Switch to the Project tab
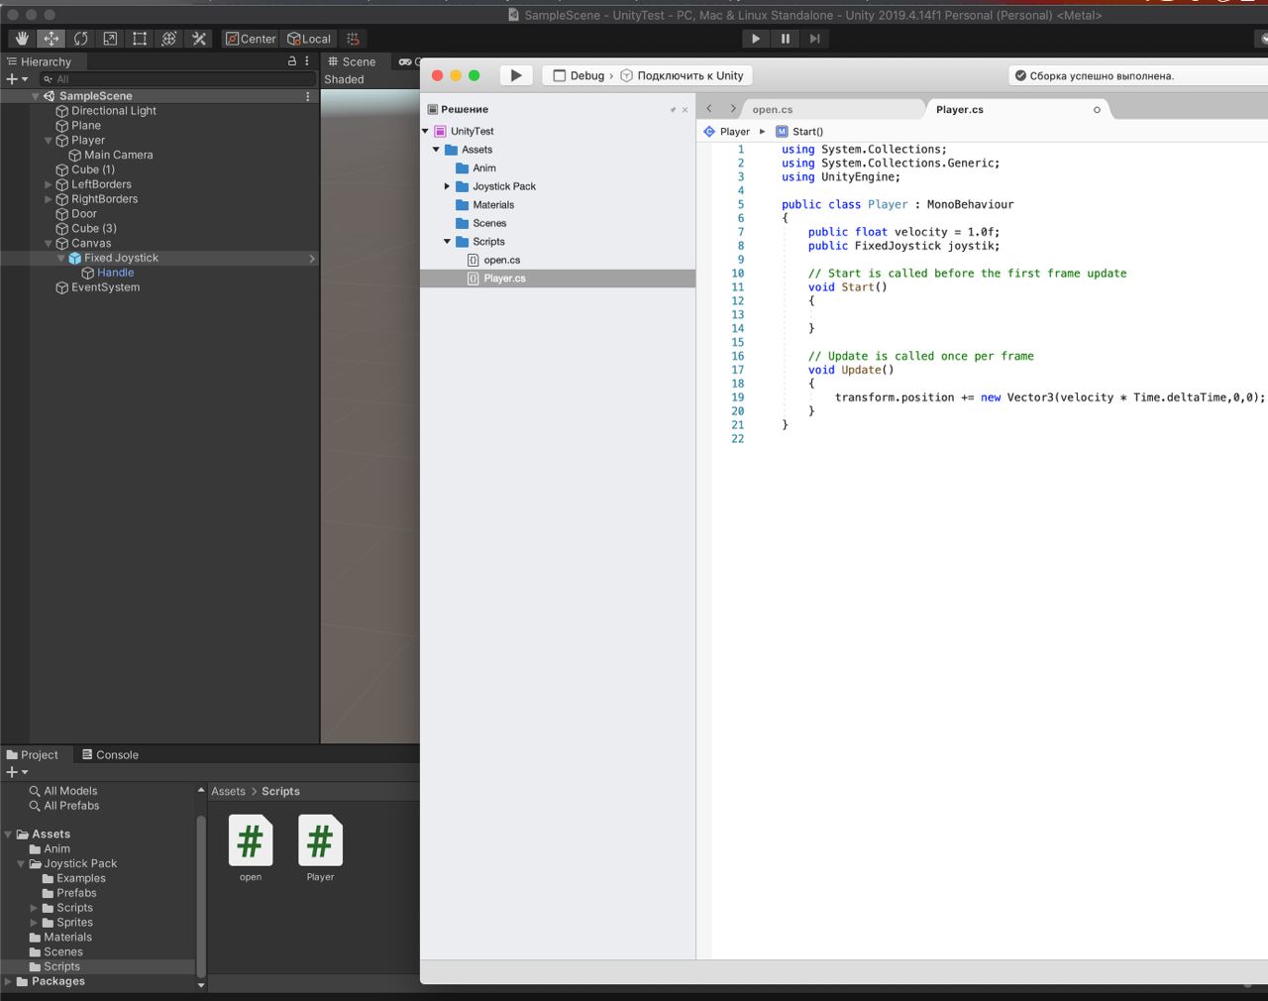 coord(33,755)
